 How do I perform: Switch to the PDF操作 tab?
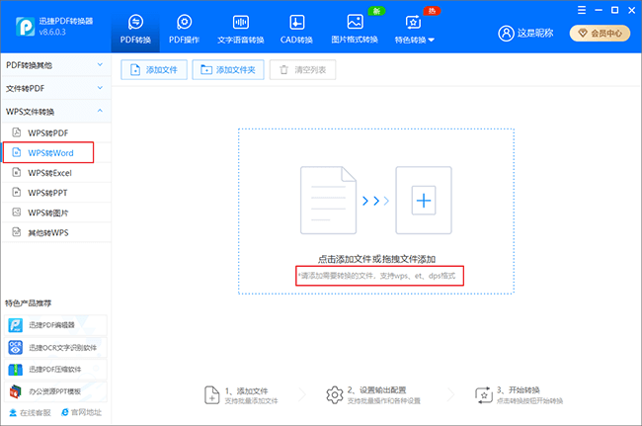[185, 29]
